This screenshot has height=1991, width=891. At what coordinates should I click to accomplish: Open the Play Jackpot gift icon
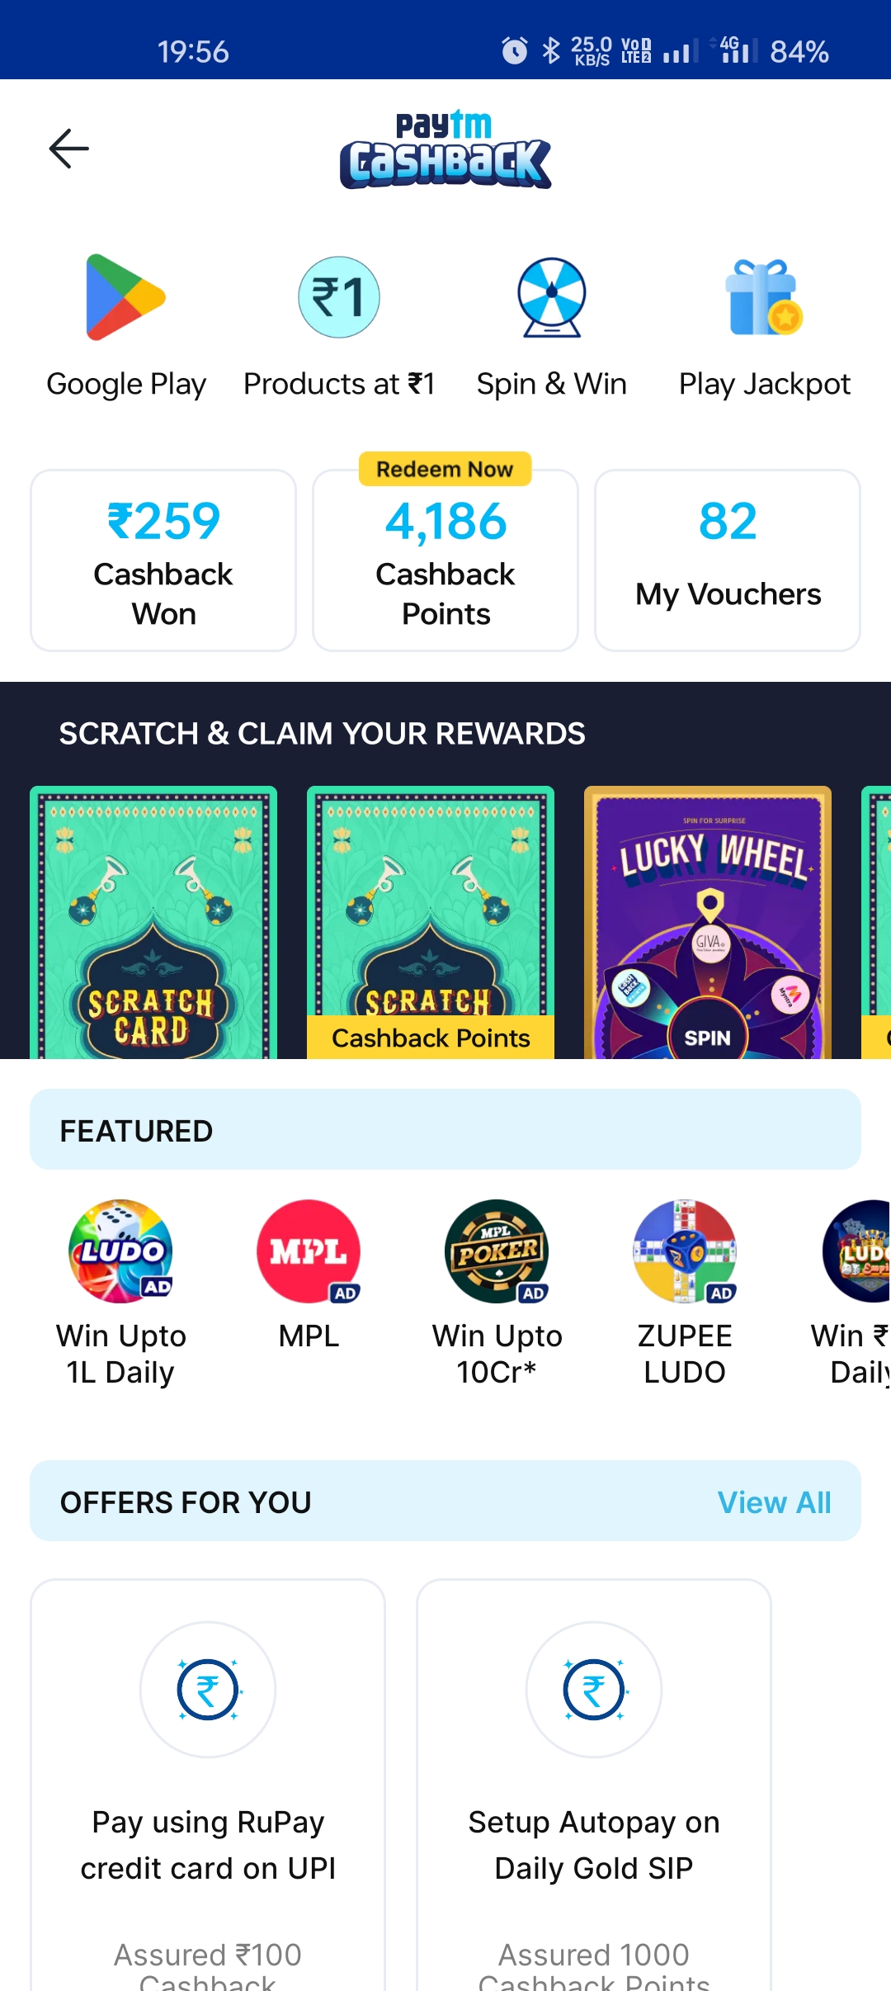(x=764, y=297)
